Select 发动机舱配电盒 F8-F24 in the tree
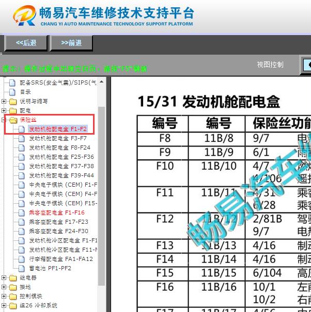Viewport: 311px width, 312px height. point(59,147)
